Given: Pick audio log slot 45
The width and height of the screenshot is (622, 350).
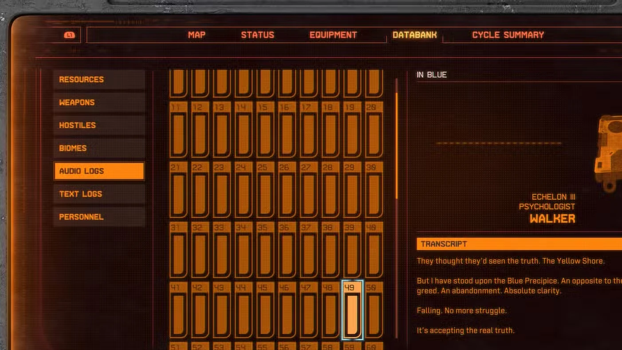Looking at the screenshot, I should tap(265, 310).
